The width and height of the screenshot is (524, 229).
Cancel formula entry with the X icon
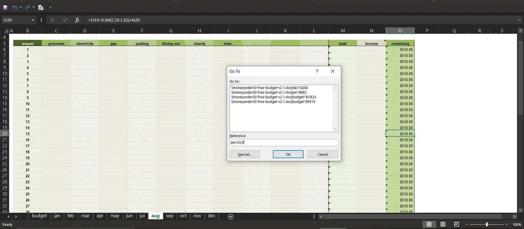[53, 20]
